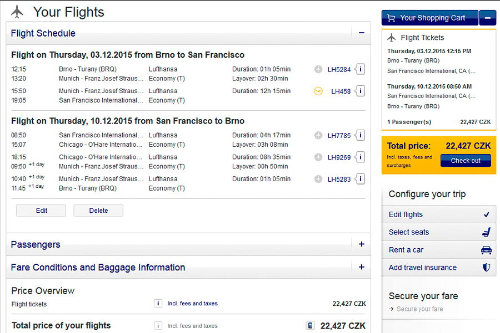Viewport: 500px width, 333px height.
Task: Open info icon for flight LH7785
Action: coord(361,135)
